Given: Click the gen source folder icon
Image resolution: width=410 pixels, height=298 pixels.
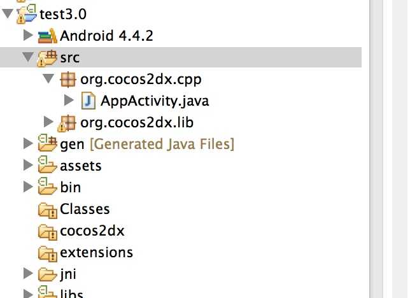Looking at the screenshot, I should [x=47, y=143].
